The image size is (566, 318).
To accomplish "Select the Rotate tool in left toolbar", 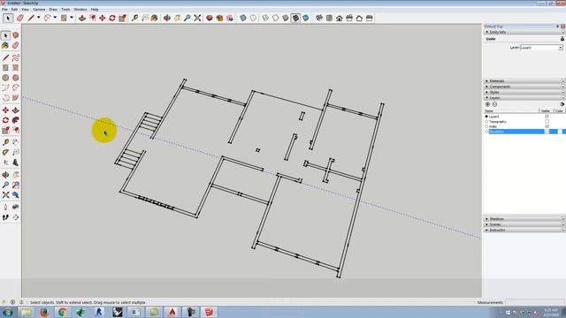I will coord(5,120).
